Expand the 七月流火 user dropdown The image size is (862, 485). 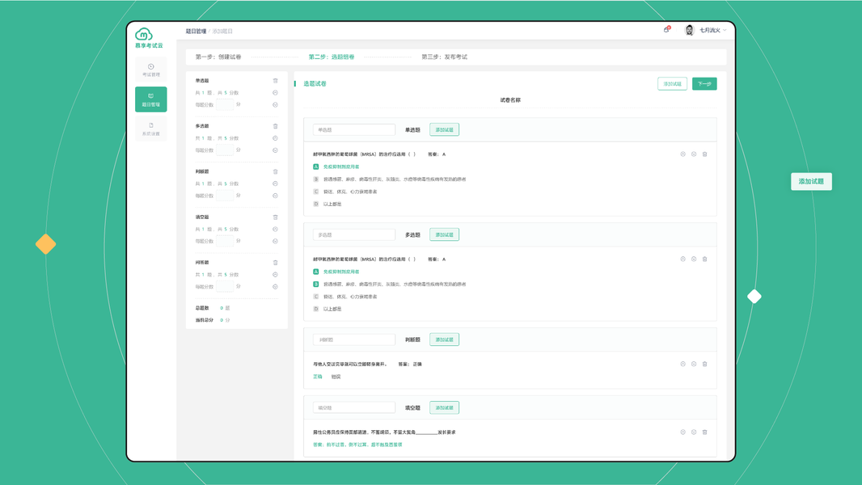pos(713,30)
